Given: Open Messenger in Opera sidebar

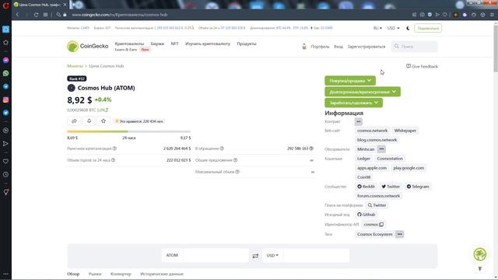Looking at the screenshot, I should point(5,61).
